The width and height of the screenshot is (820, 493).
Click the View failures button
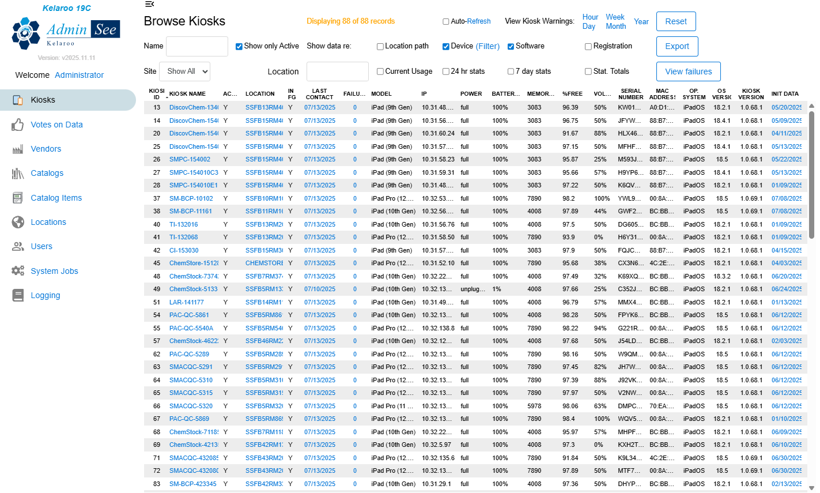click(x=688, y=71)
